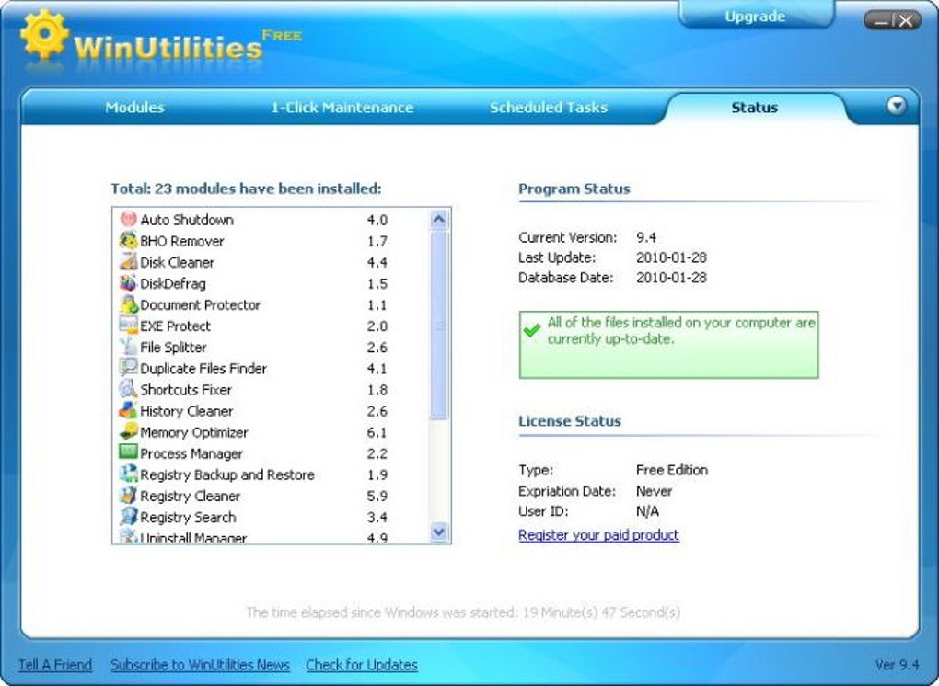Click the module list scroll up arrow
Image resolution: width=939 pixels, height=686 pixels.
point(439,220)
